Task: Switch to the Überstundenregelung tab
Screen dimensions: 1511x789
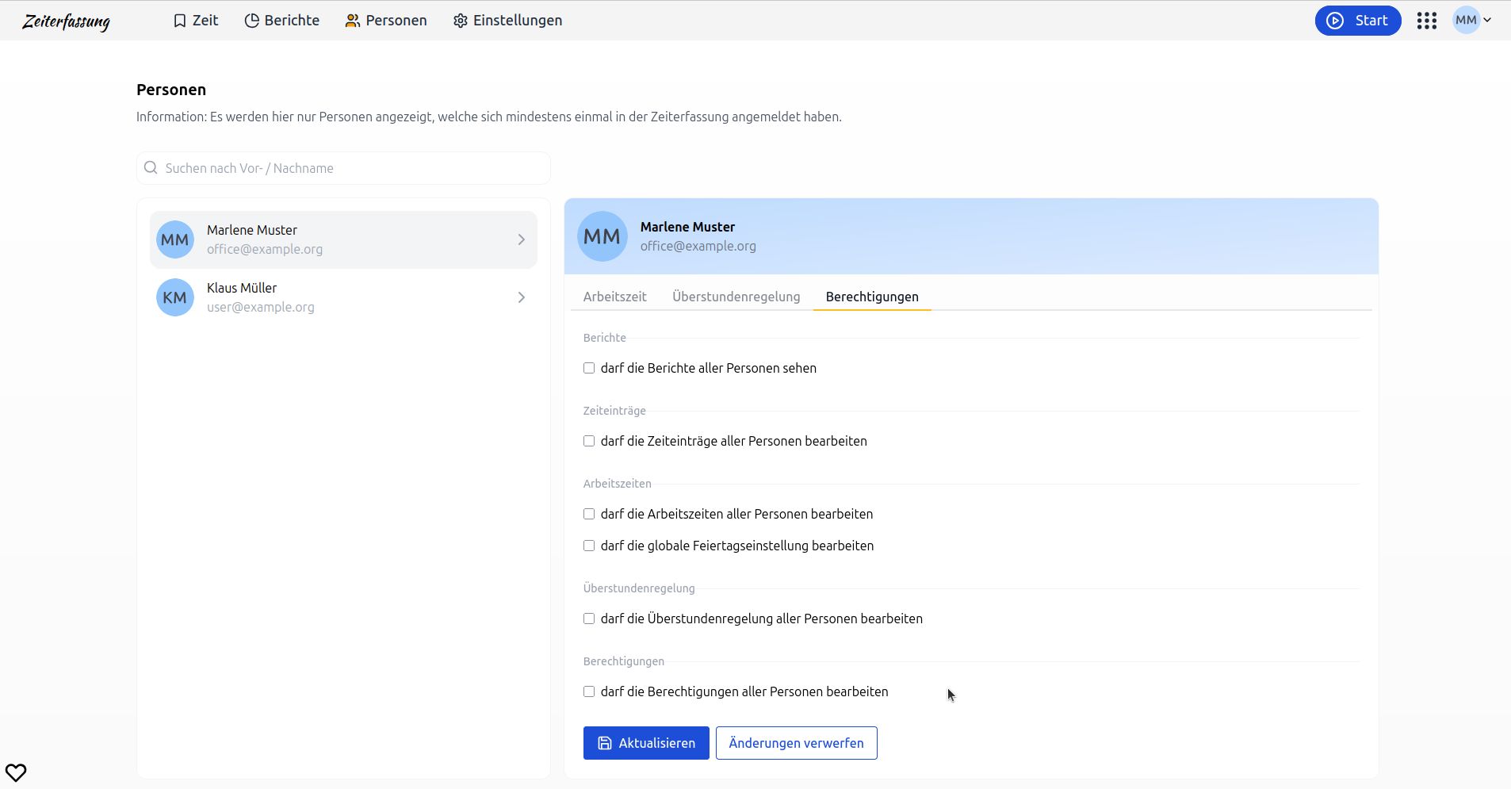Action: (736, 297)
